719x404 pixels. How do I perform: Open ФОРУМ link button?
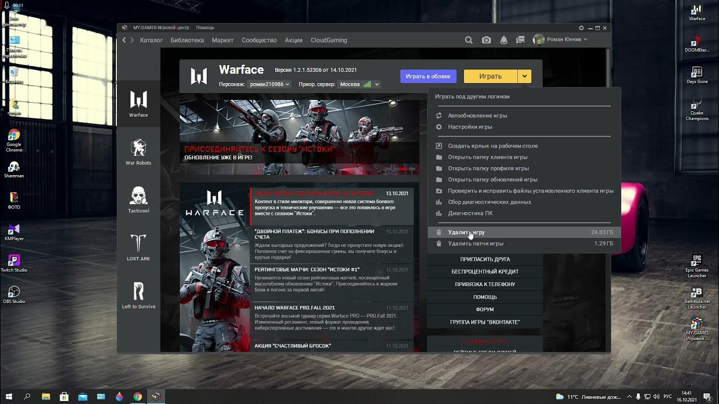click(x=485, y=309)
